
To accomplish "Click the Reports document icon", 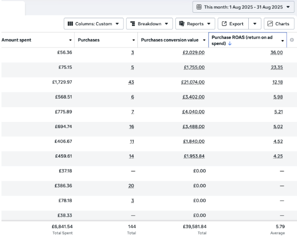I will tap(182, 24).
